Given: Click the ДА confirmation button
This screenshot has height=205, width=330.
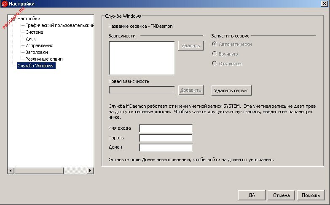Looking at the screenshot, I should (252, 195).
